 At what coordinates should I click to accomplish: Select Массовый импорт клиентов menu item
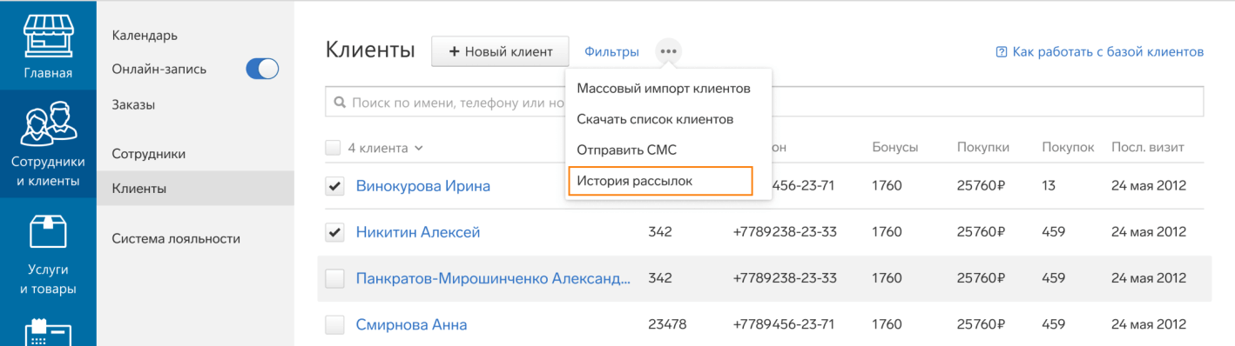click(x=664, y=88)
